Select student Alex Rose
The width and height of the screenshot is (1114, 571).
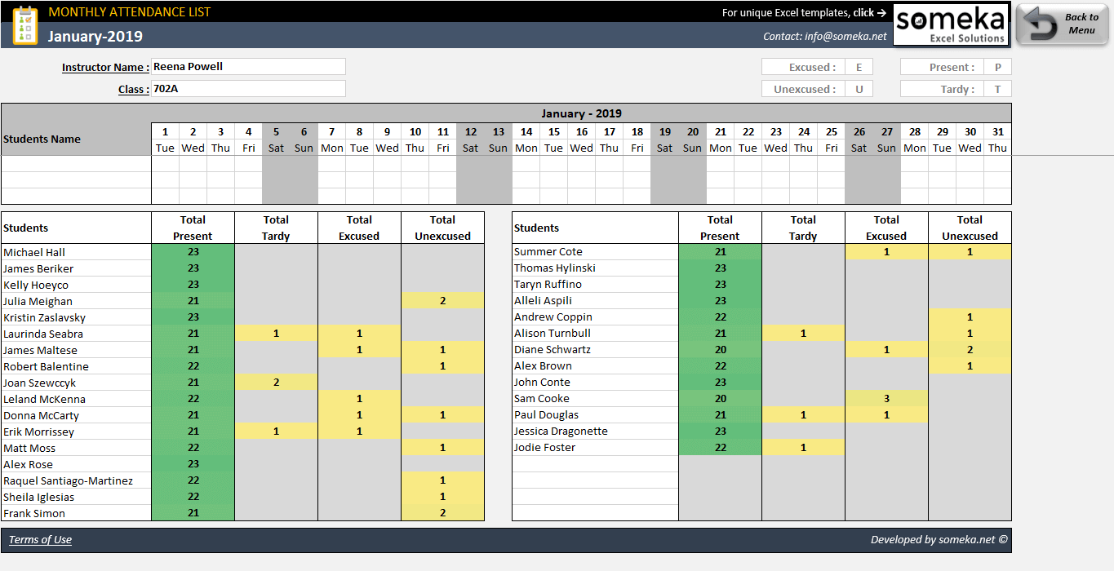pyautogui.click(x=76, y=464)
